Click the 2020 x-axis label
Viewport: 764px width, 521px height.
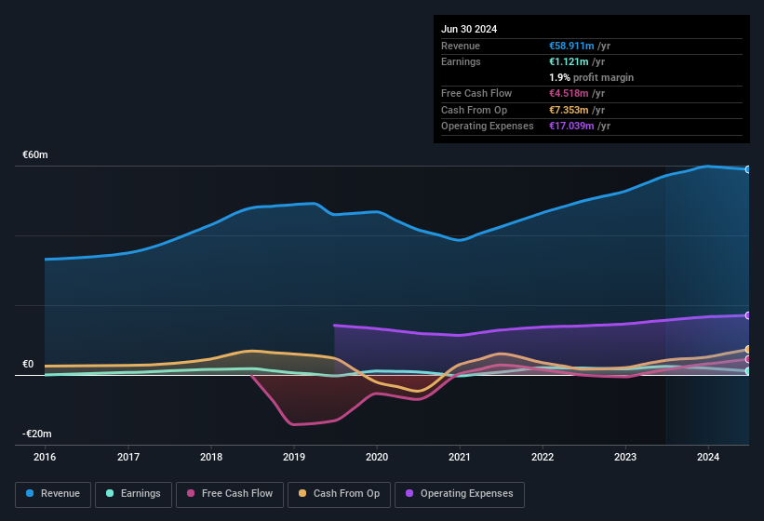click(x=377, y=457)
